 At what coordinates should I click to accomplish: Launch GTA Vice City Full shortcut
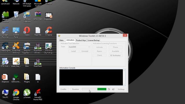point(49,48)
